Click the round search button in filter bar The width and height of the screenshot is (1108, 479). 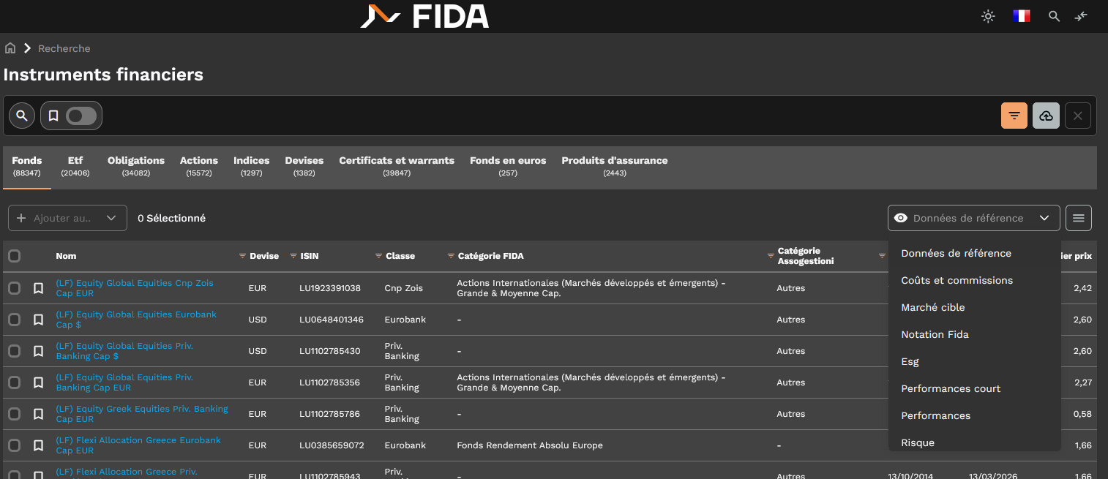[22, 116]
